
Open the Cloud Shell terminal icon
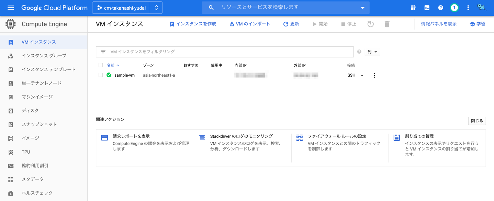click(427, 7)
